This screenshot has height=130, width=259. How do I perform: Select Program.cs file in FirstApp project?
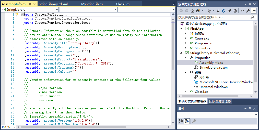coord(203,43)
